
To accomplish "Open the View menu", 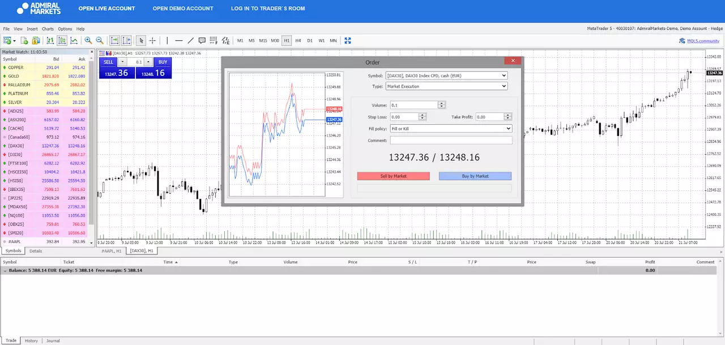I will pos(18,29).
